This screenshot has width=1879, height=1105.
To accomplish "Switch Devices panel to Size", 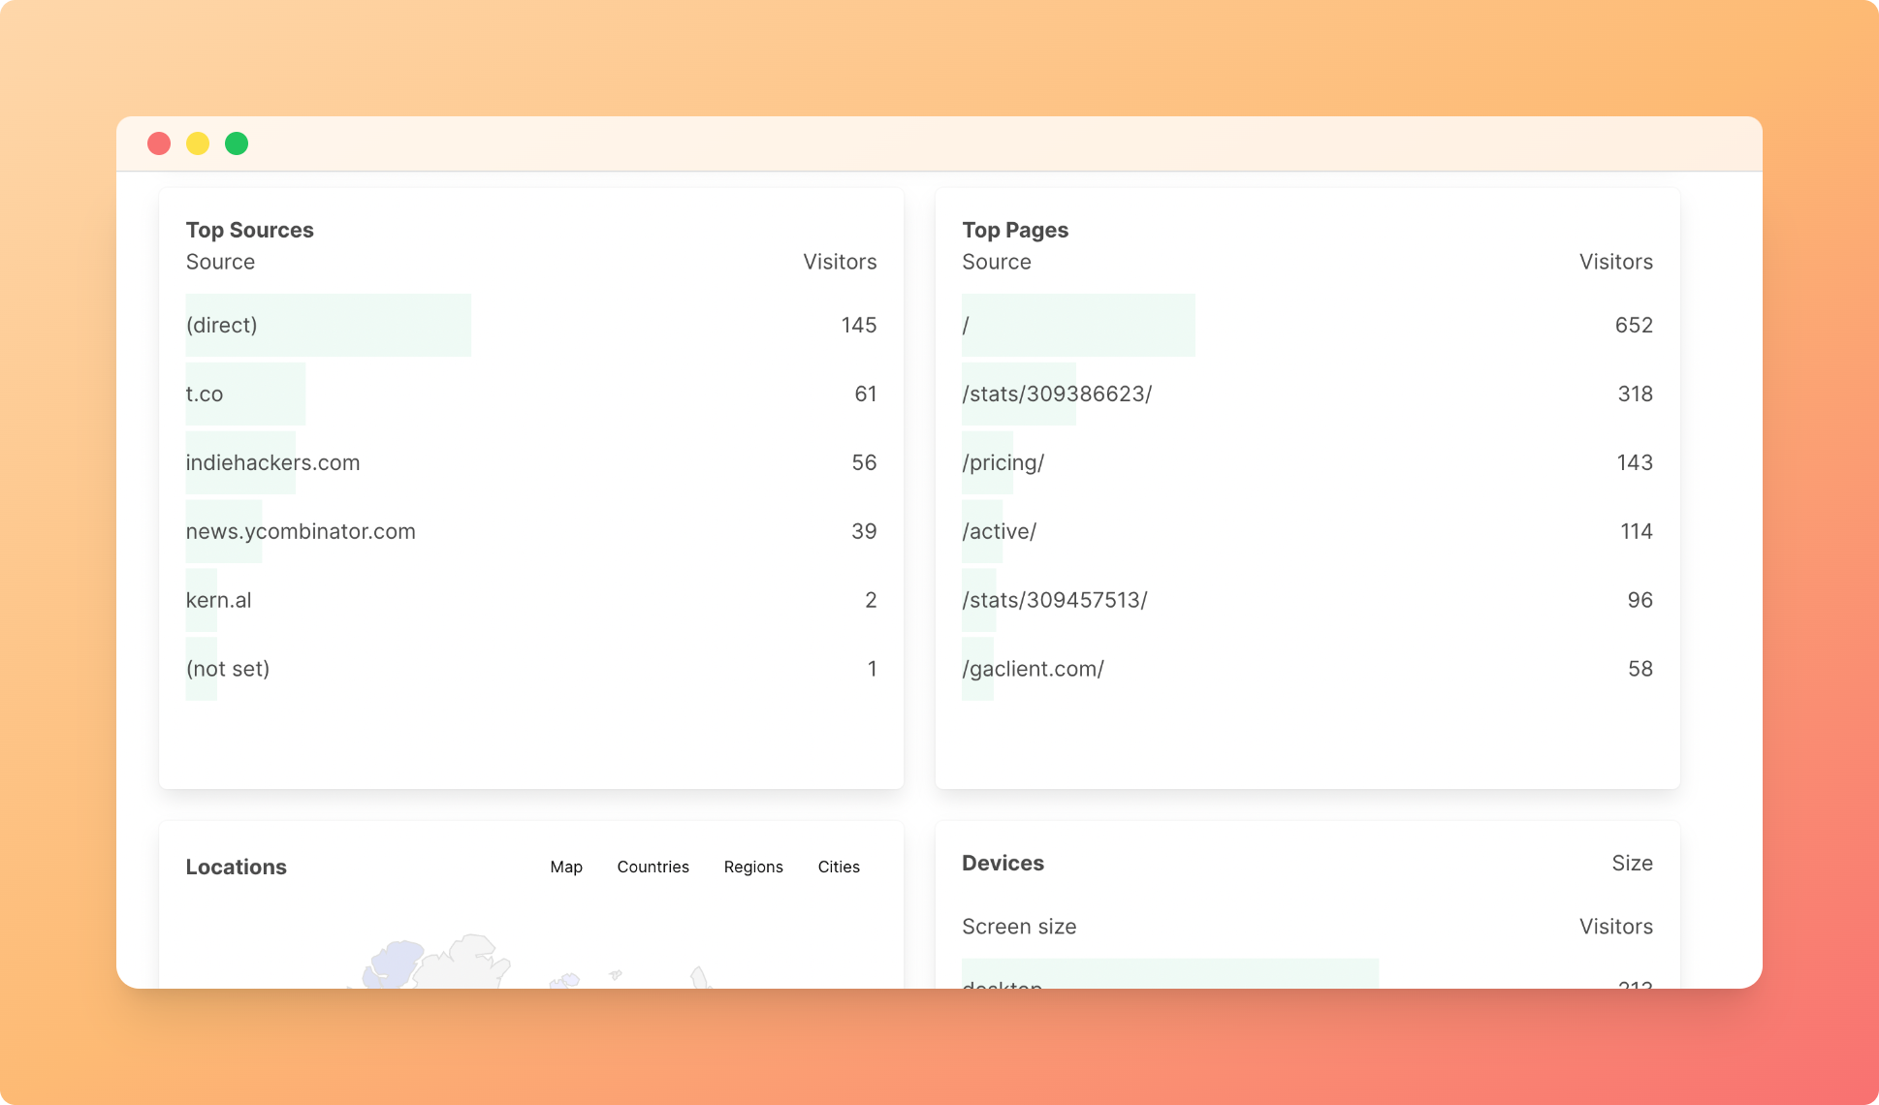I will pos(1632,863).
